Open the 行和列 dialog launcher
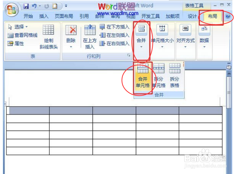Image resolution: width=240 pixels, height=174 pixels. (129, 55)
